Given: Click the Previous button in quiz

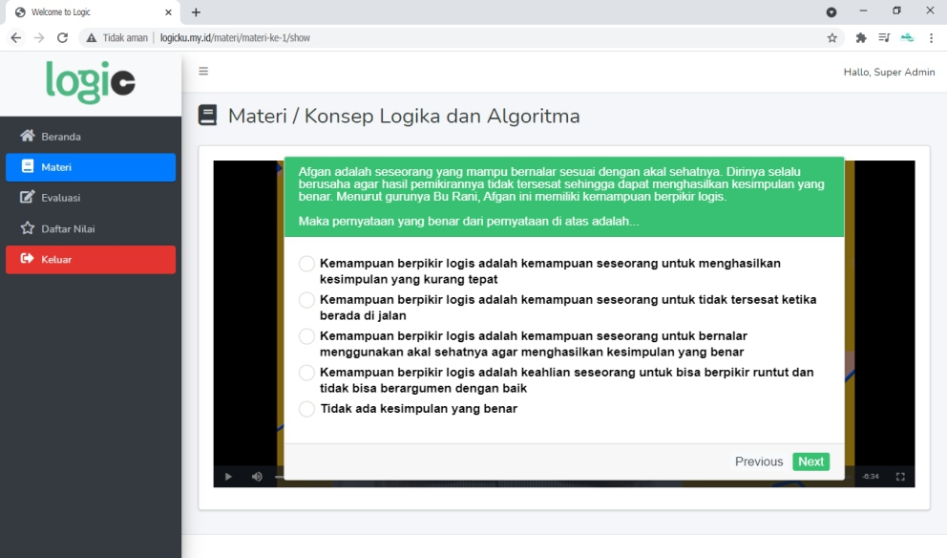Looking at the screenshot, I should click(x=758, y=461).
